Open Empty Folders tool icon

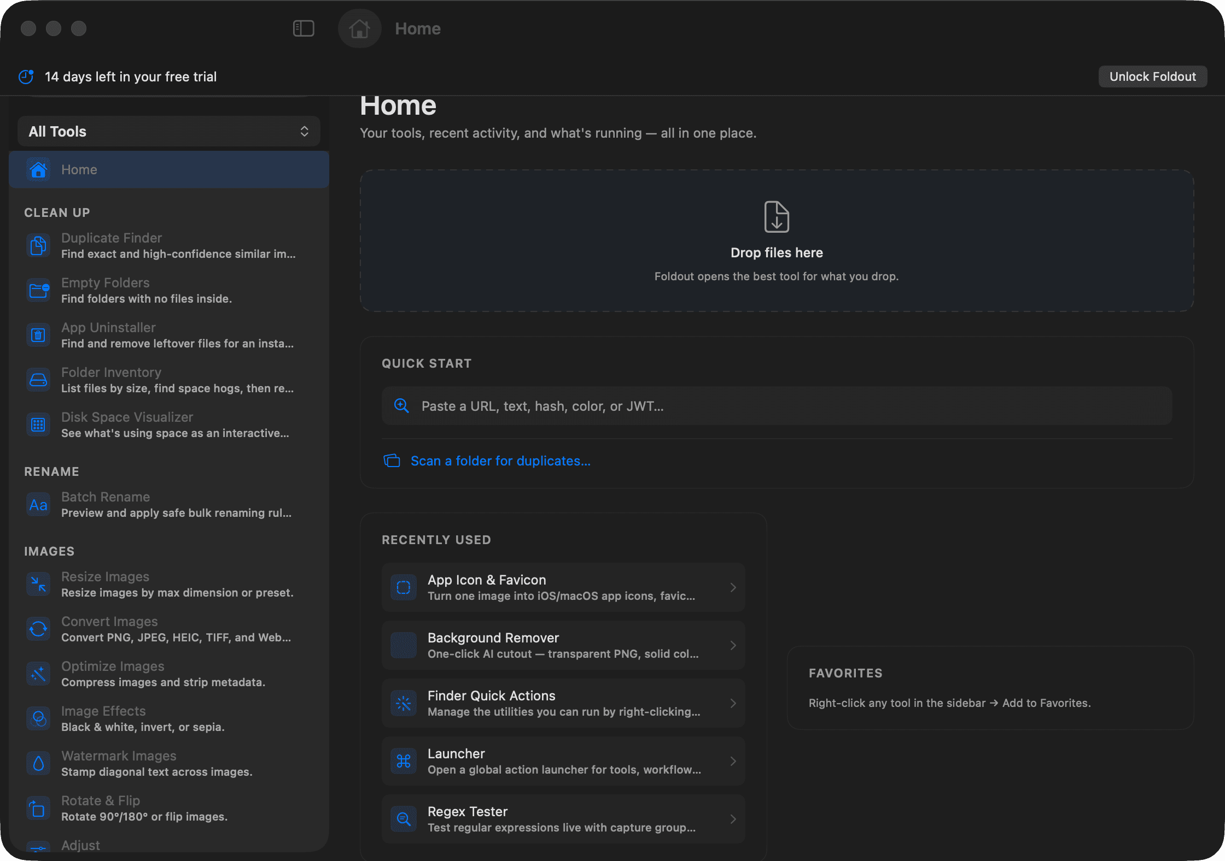(x=38, y=290)
